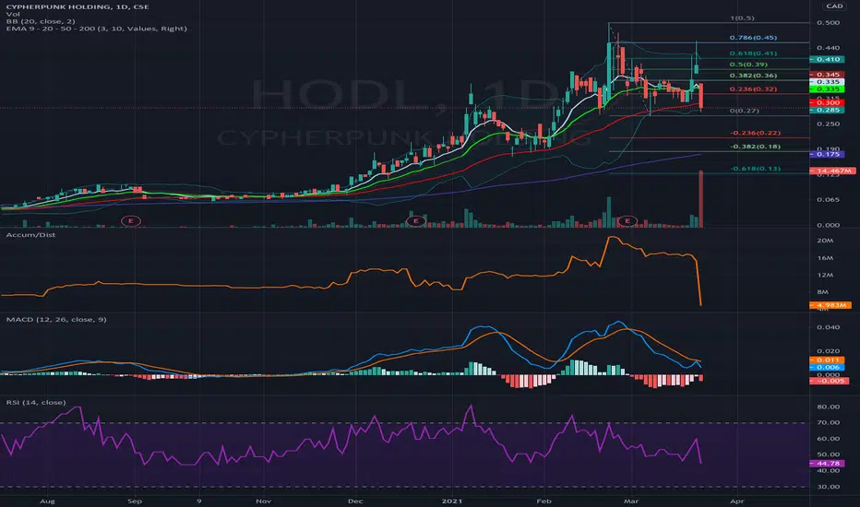Click the 44.78 RSI value tag

click(827, 463)
